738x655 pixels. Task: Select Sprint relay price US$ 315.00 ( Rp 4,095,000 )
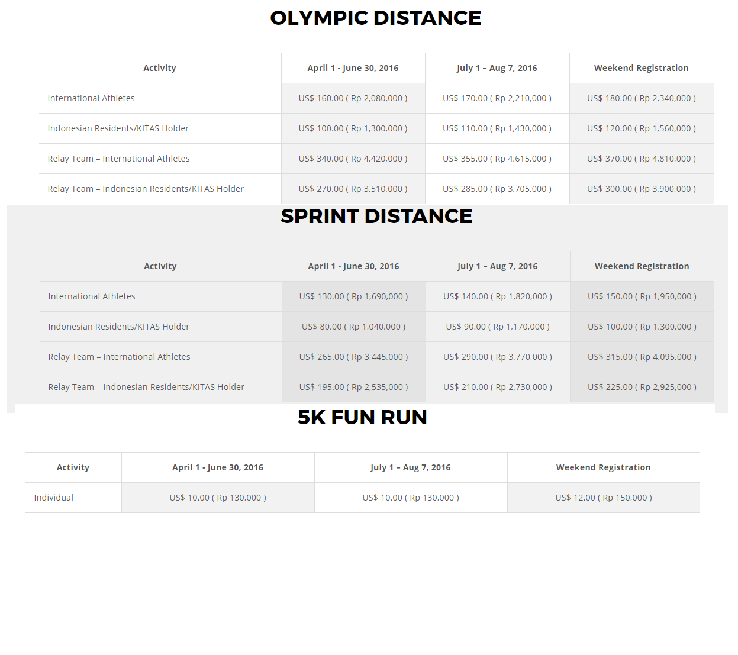pos(642,357)
